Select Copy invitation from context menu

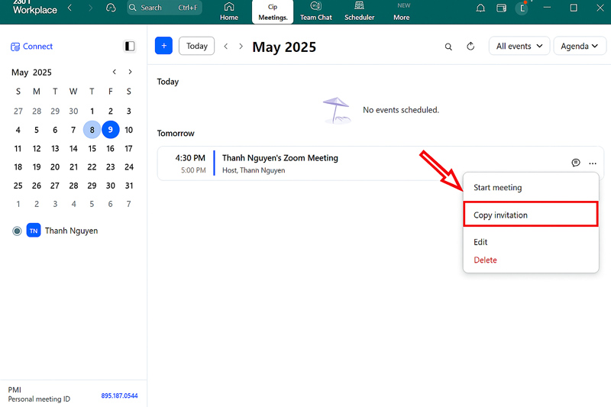530,215
